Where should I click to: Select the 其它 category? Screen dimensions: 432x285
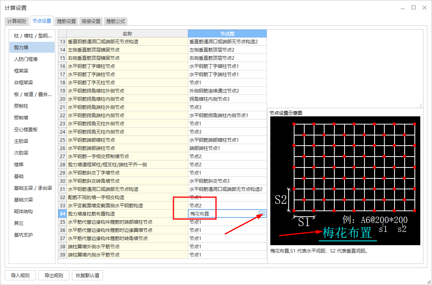coord(32,223)
